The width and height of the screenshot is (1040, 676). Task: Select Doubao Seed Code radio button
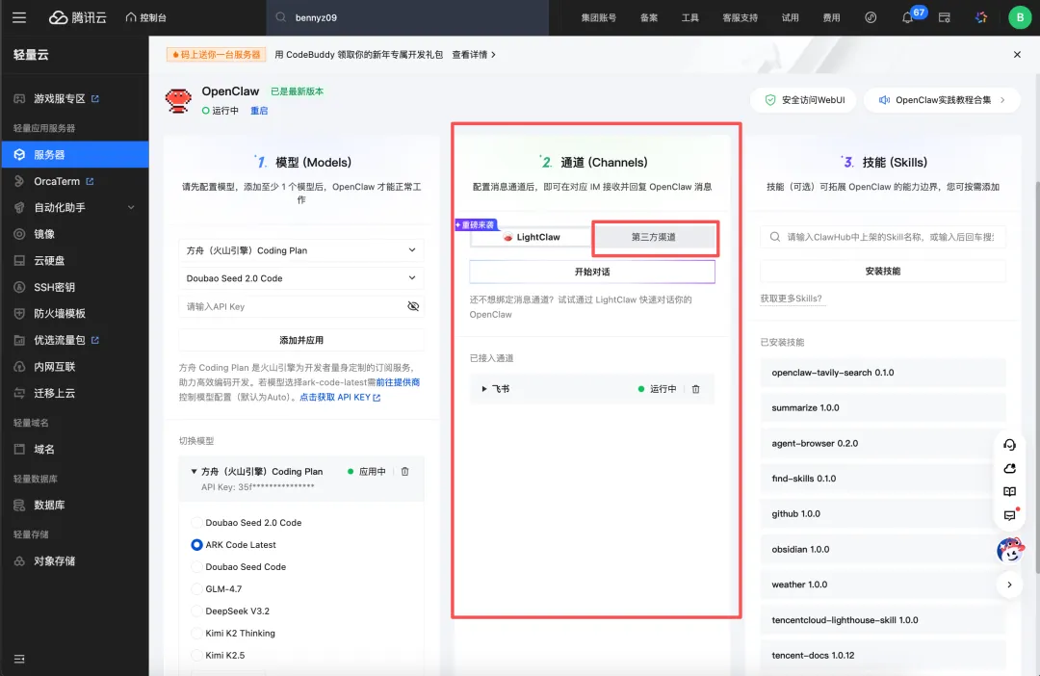[196, 567]
